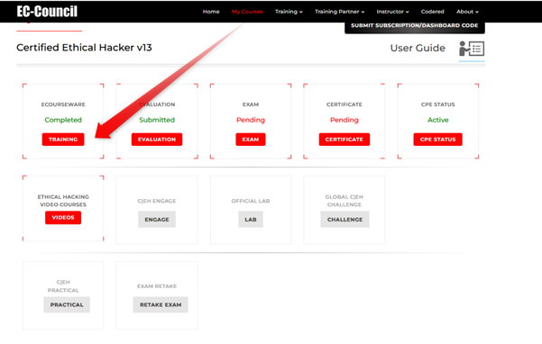This screenshot has height=344, width=542.
Task: Click the red TRAINING button
Action: point(63,140)
